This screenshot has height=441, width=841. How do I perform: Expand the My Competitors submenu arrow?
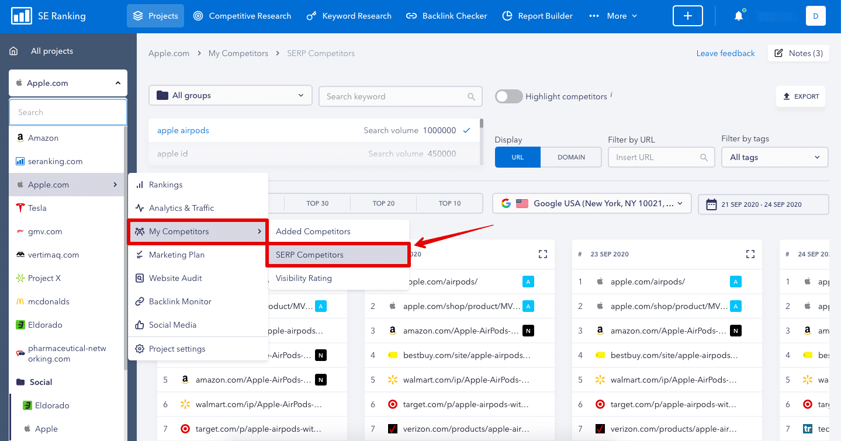click(259, 231)
